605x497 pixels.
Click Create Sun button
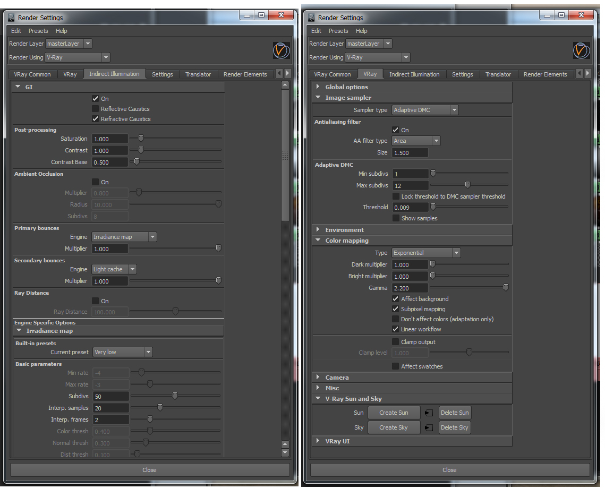(394, 413)
